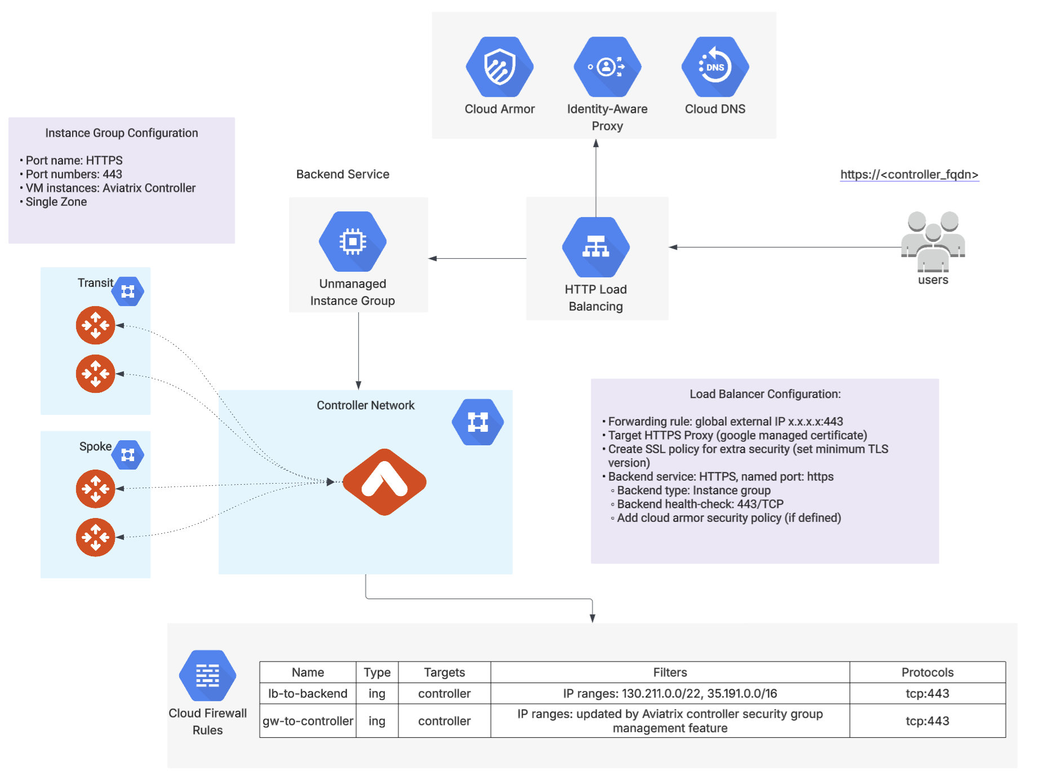Image resolution: width=1056 pixels, height=779 pixels.
Task: Select the Instance Group Configuration heading
Action: point(122,133)
